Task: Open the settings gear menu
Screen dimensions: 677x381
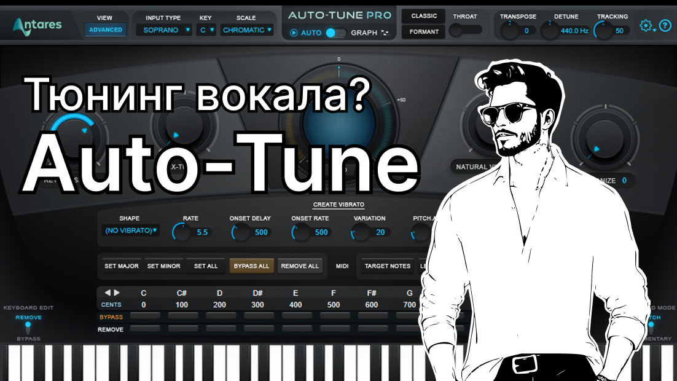Action: (646, 26)
